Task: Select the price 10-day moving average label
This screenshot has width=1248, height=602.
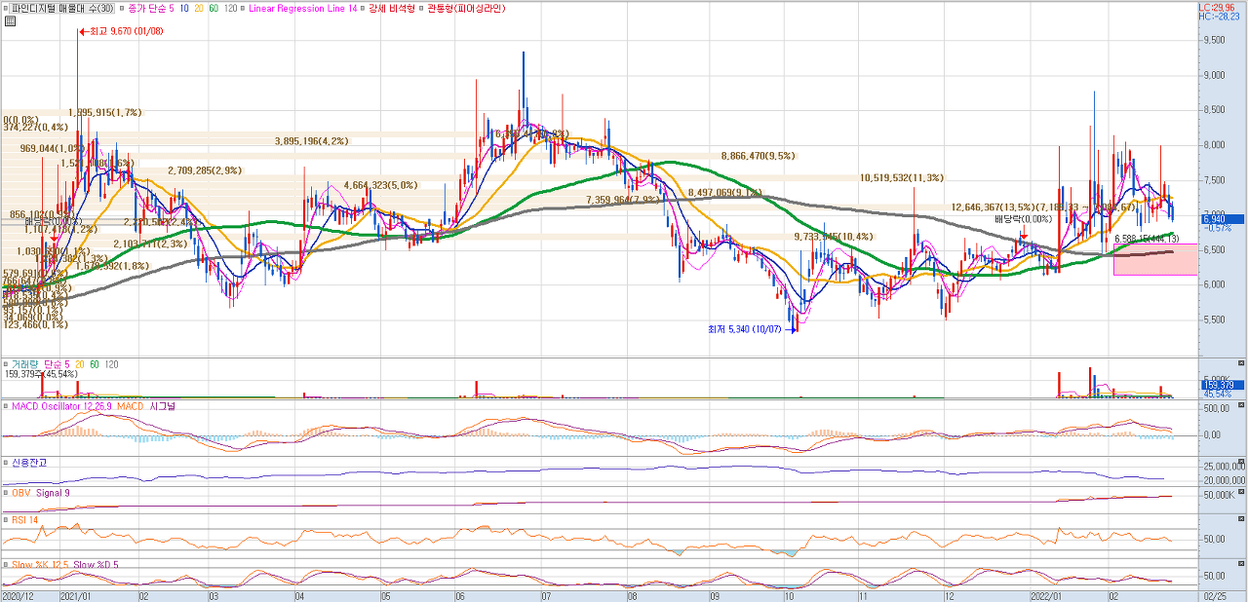Action: click(x=183, y=8)
